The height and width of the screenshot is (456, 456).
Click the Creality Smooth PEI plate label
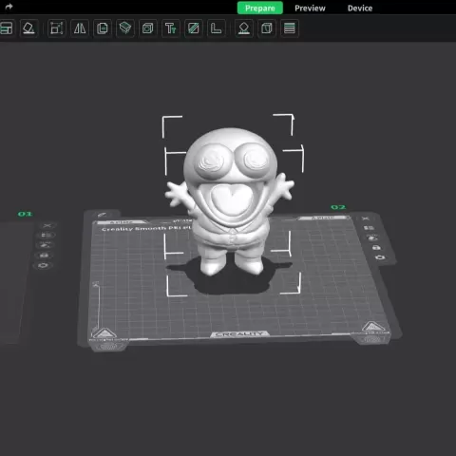[146, 229]
